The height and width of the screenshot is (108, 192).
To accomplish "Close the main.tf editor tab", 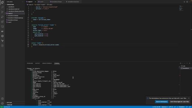I will 35,2.
